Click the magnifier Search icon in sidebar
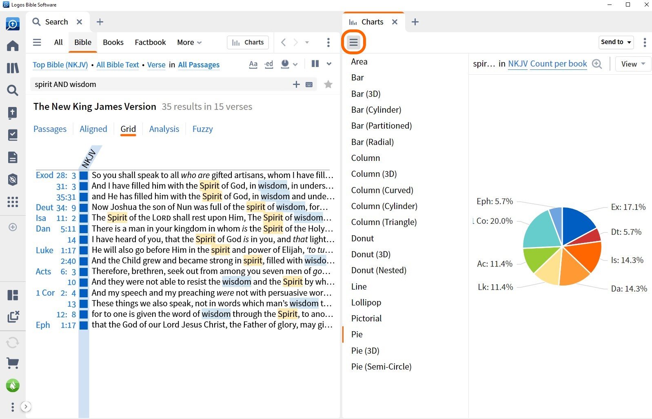Screen dimensions: 652x419 (x=13, y=90)
